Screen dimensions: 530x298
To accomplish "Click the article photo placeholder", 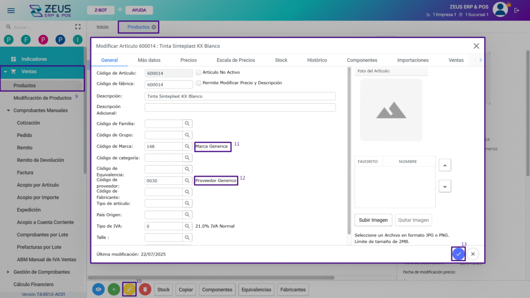I will (391, 110).
